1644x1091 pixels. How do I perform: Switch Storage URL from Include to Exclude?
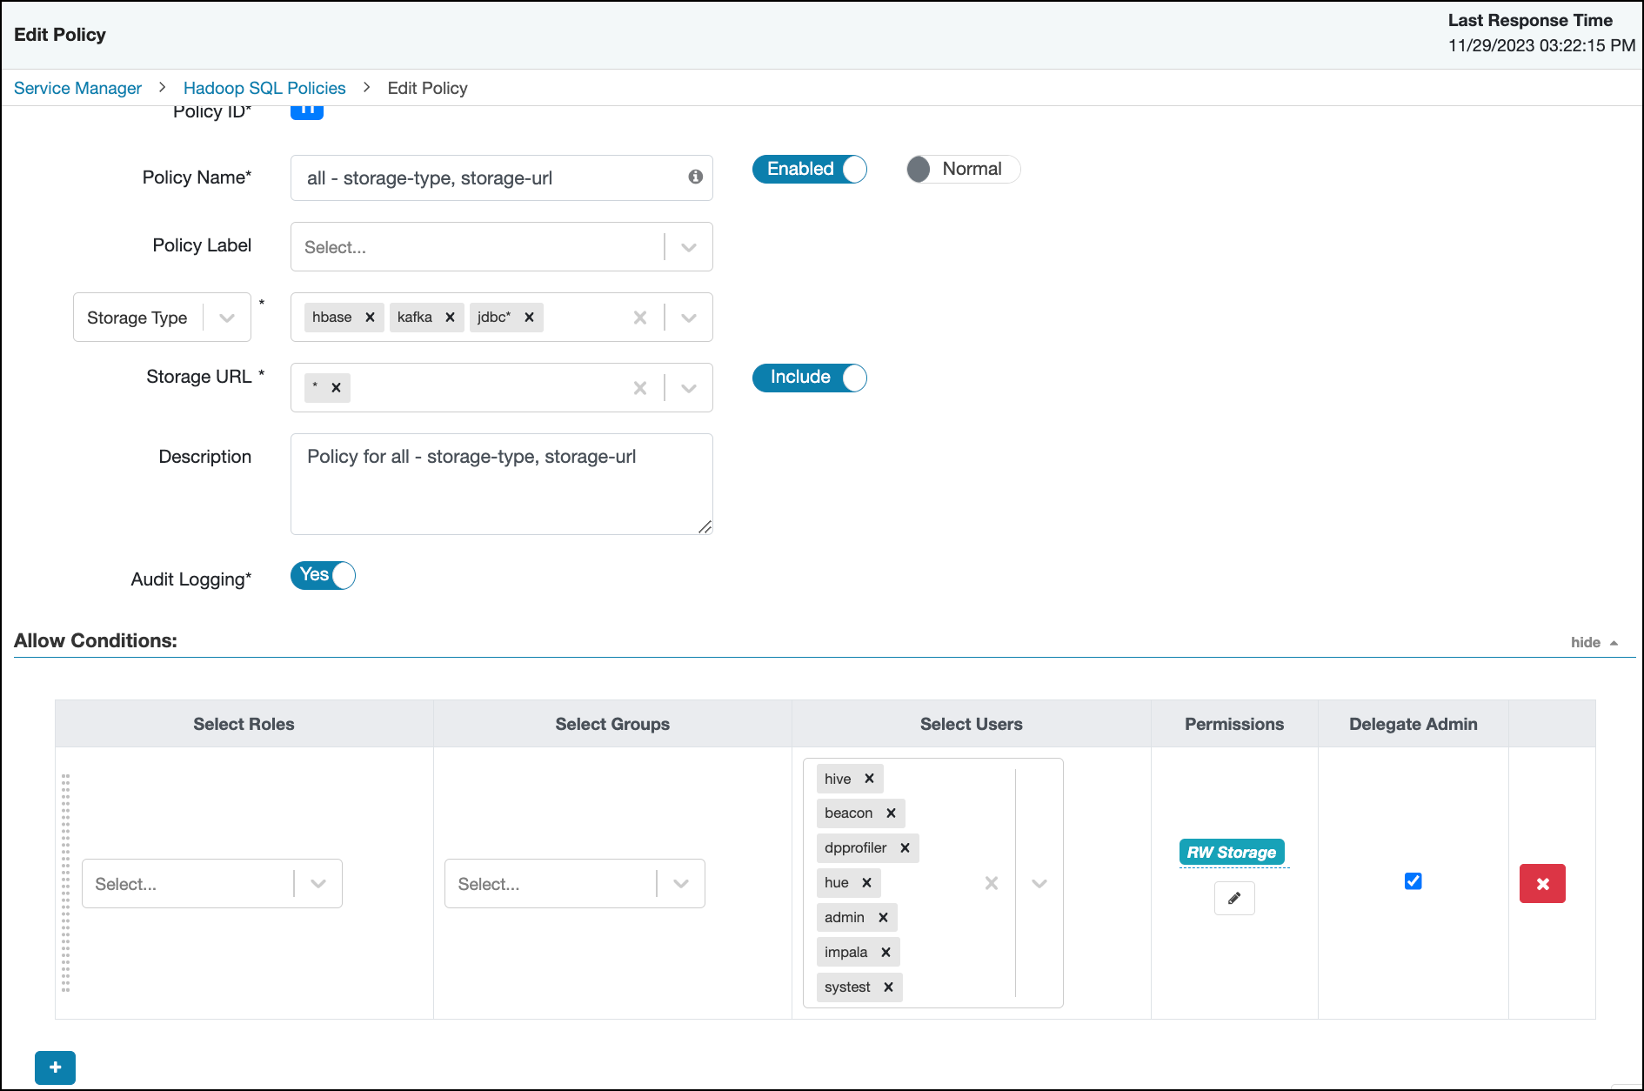808,378
